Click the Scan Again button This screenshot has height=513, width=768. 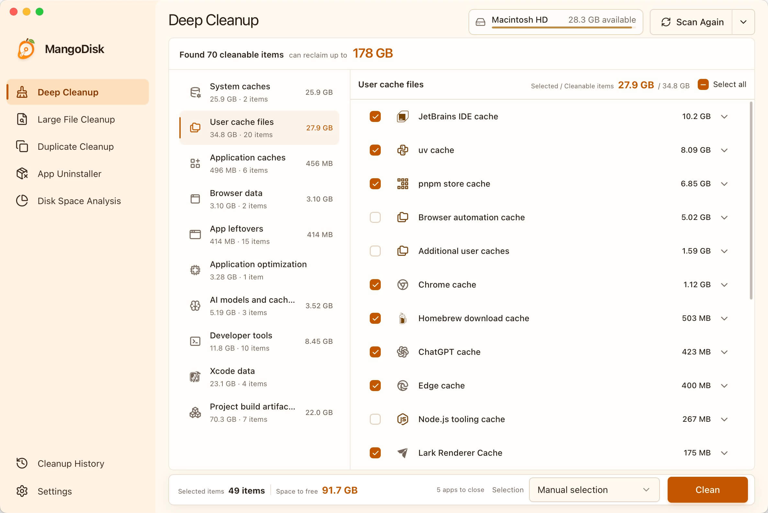coord(691,22)
